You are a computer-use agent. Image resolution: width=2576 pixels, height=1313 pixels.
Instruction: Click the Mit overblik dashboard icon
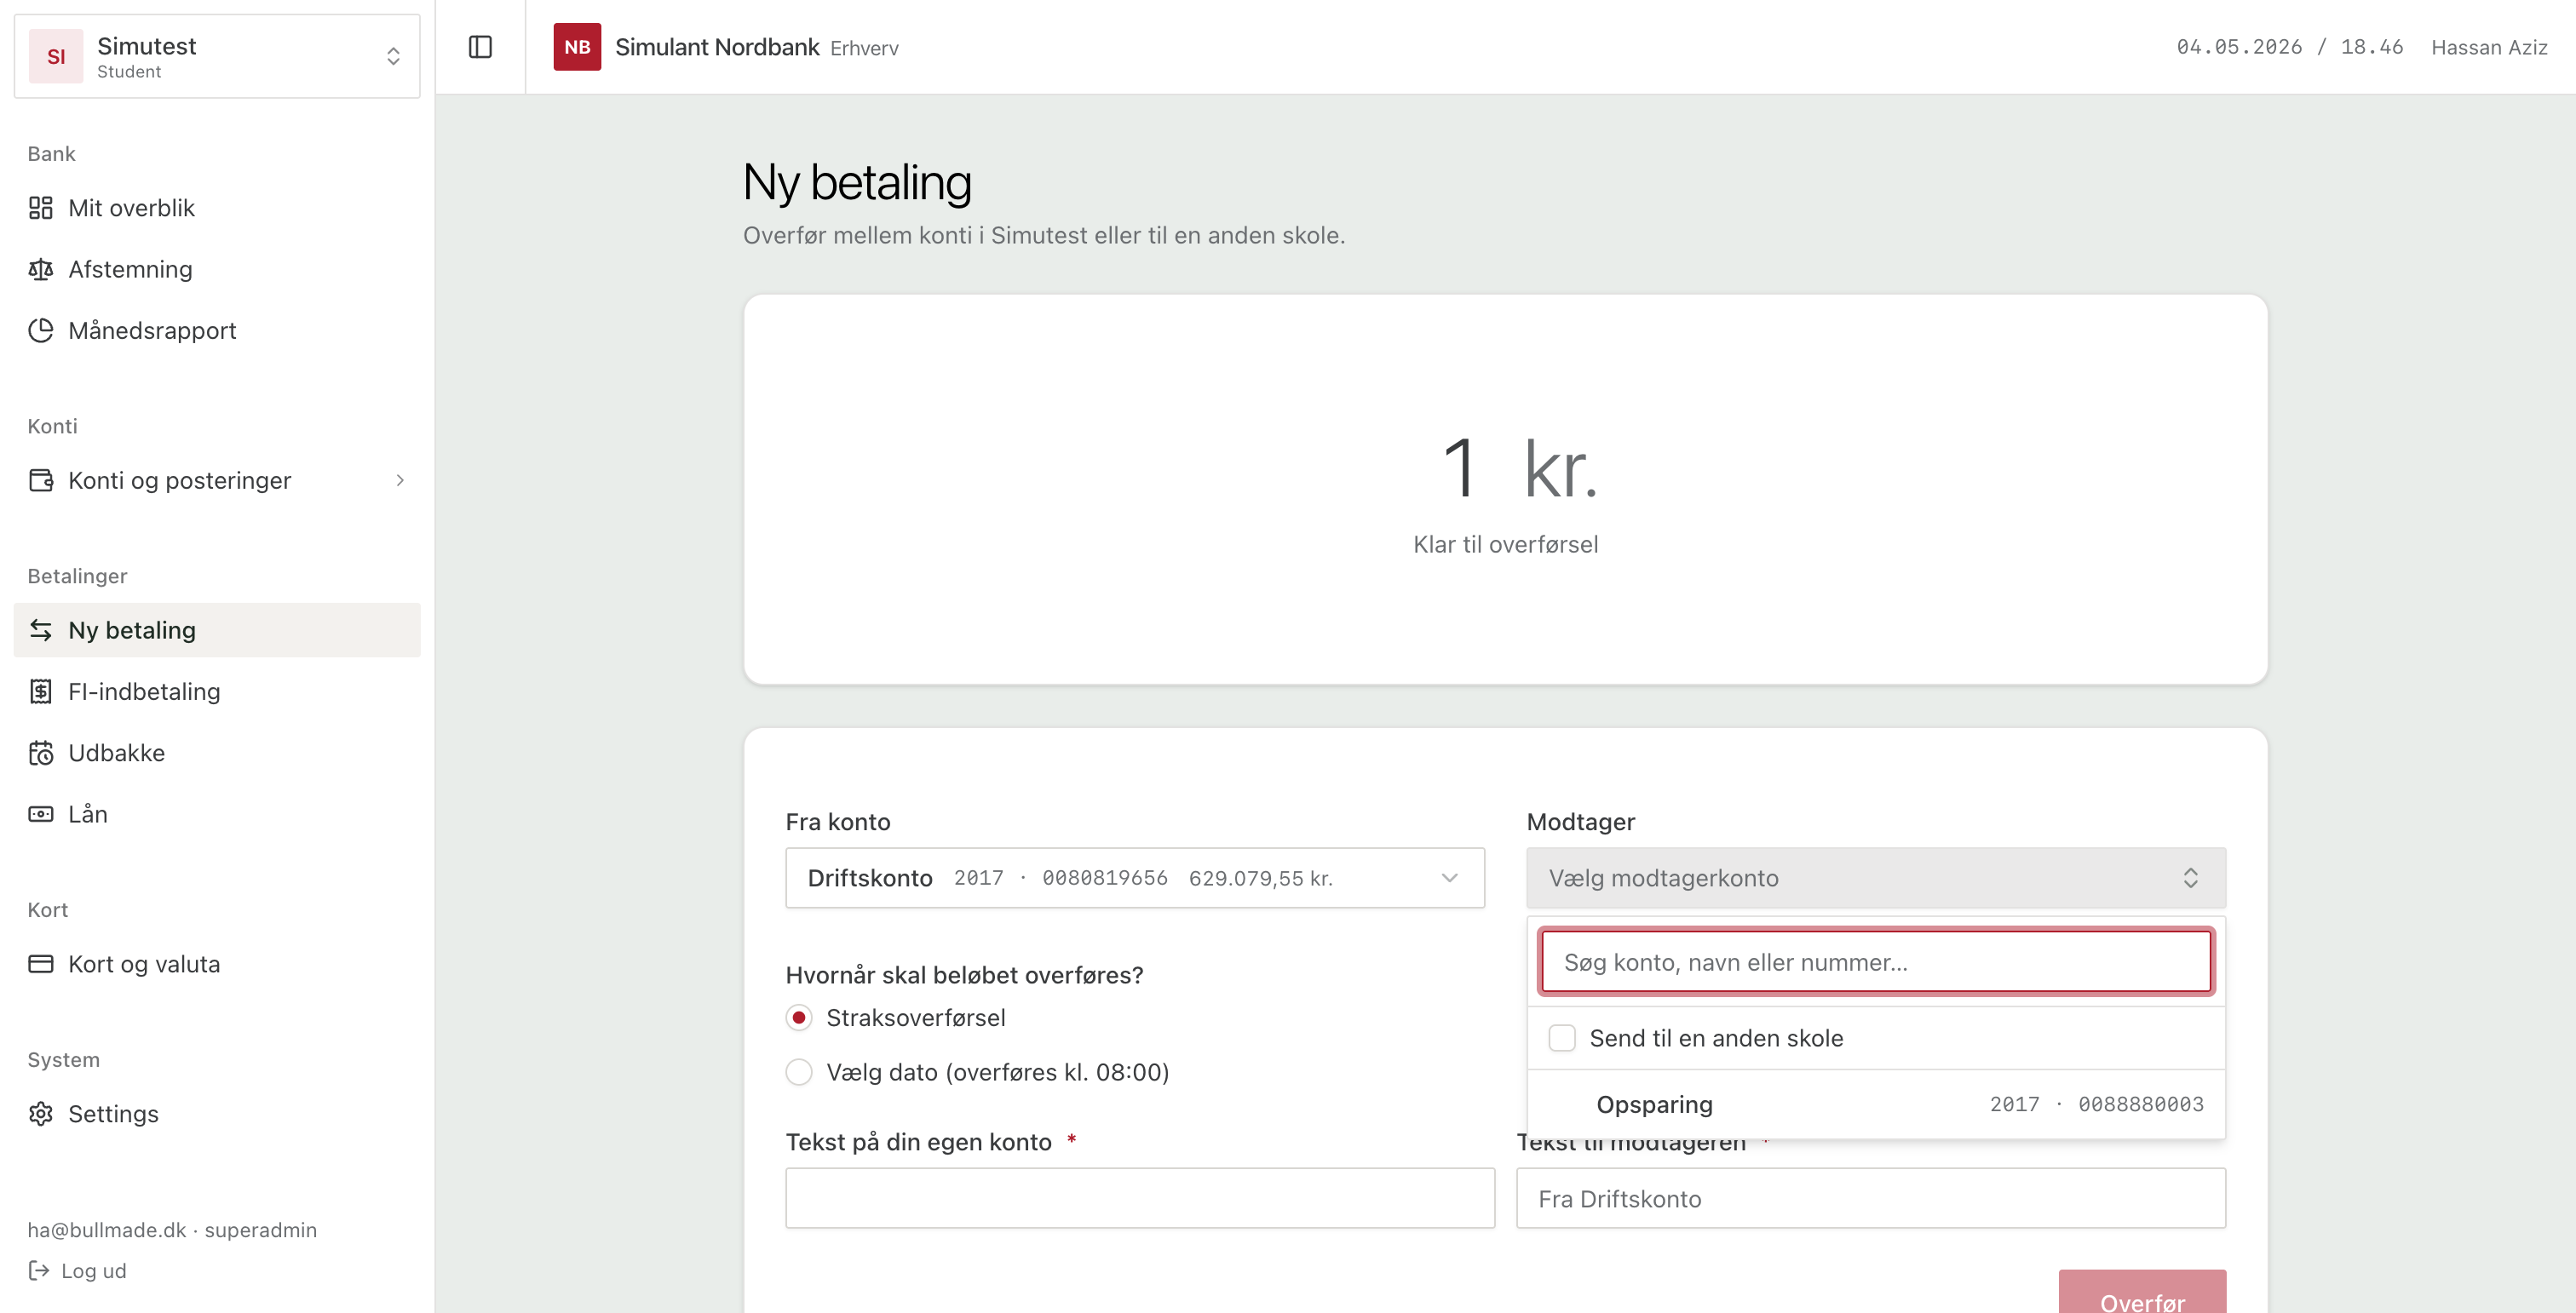pos(41,208)
